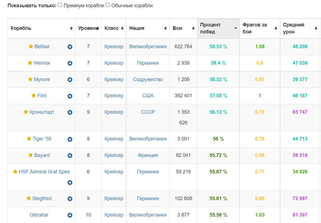Screen dimensions: 321x223
Task: Sort by Фрагов за бой header
Action: pyautogui.click(x=260, y=28)
